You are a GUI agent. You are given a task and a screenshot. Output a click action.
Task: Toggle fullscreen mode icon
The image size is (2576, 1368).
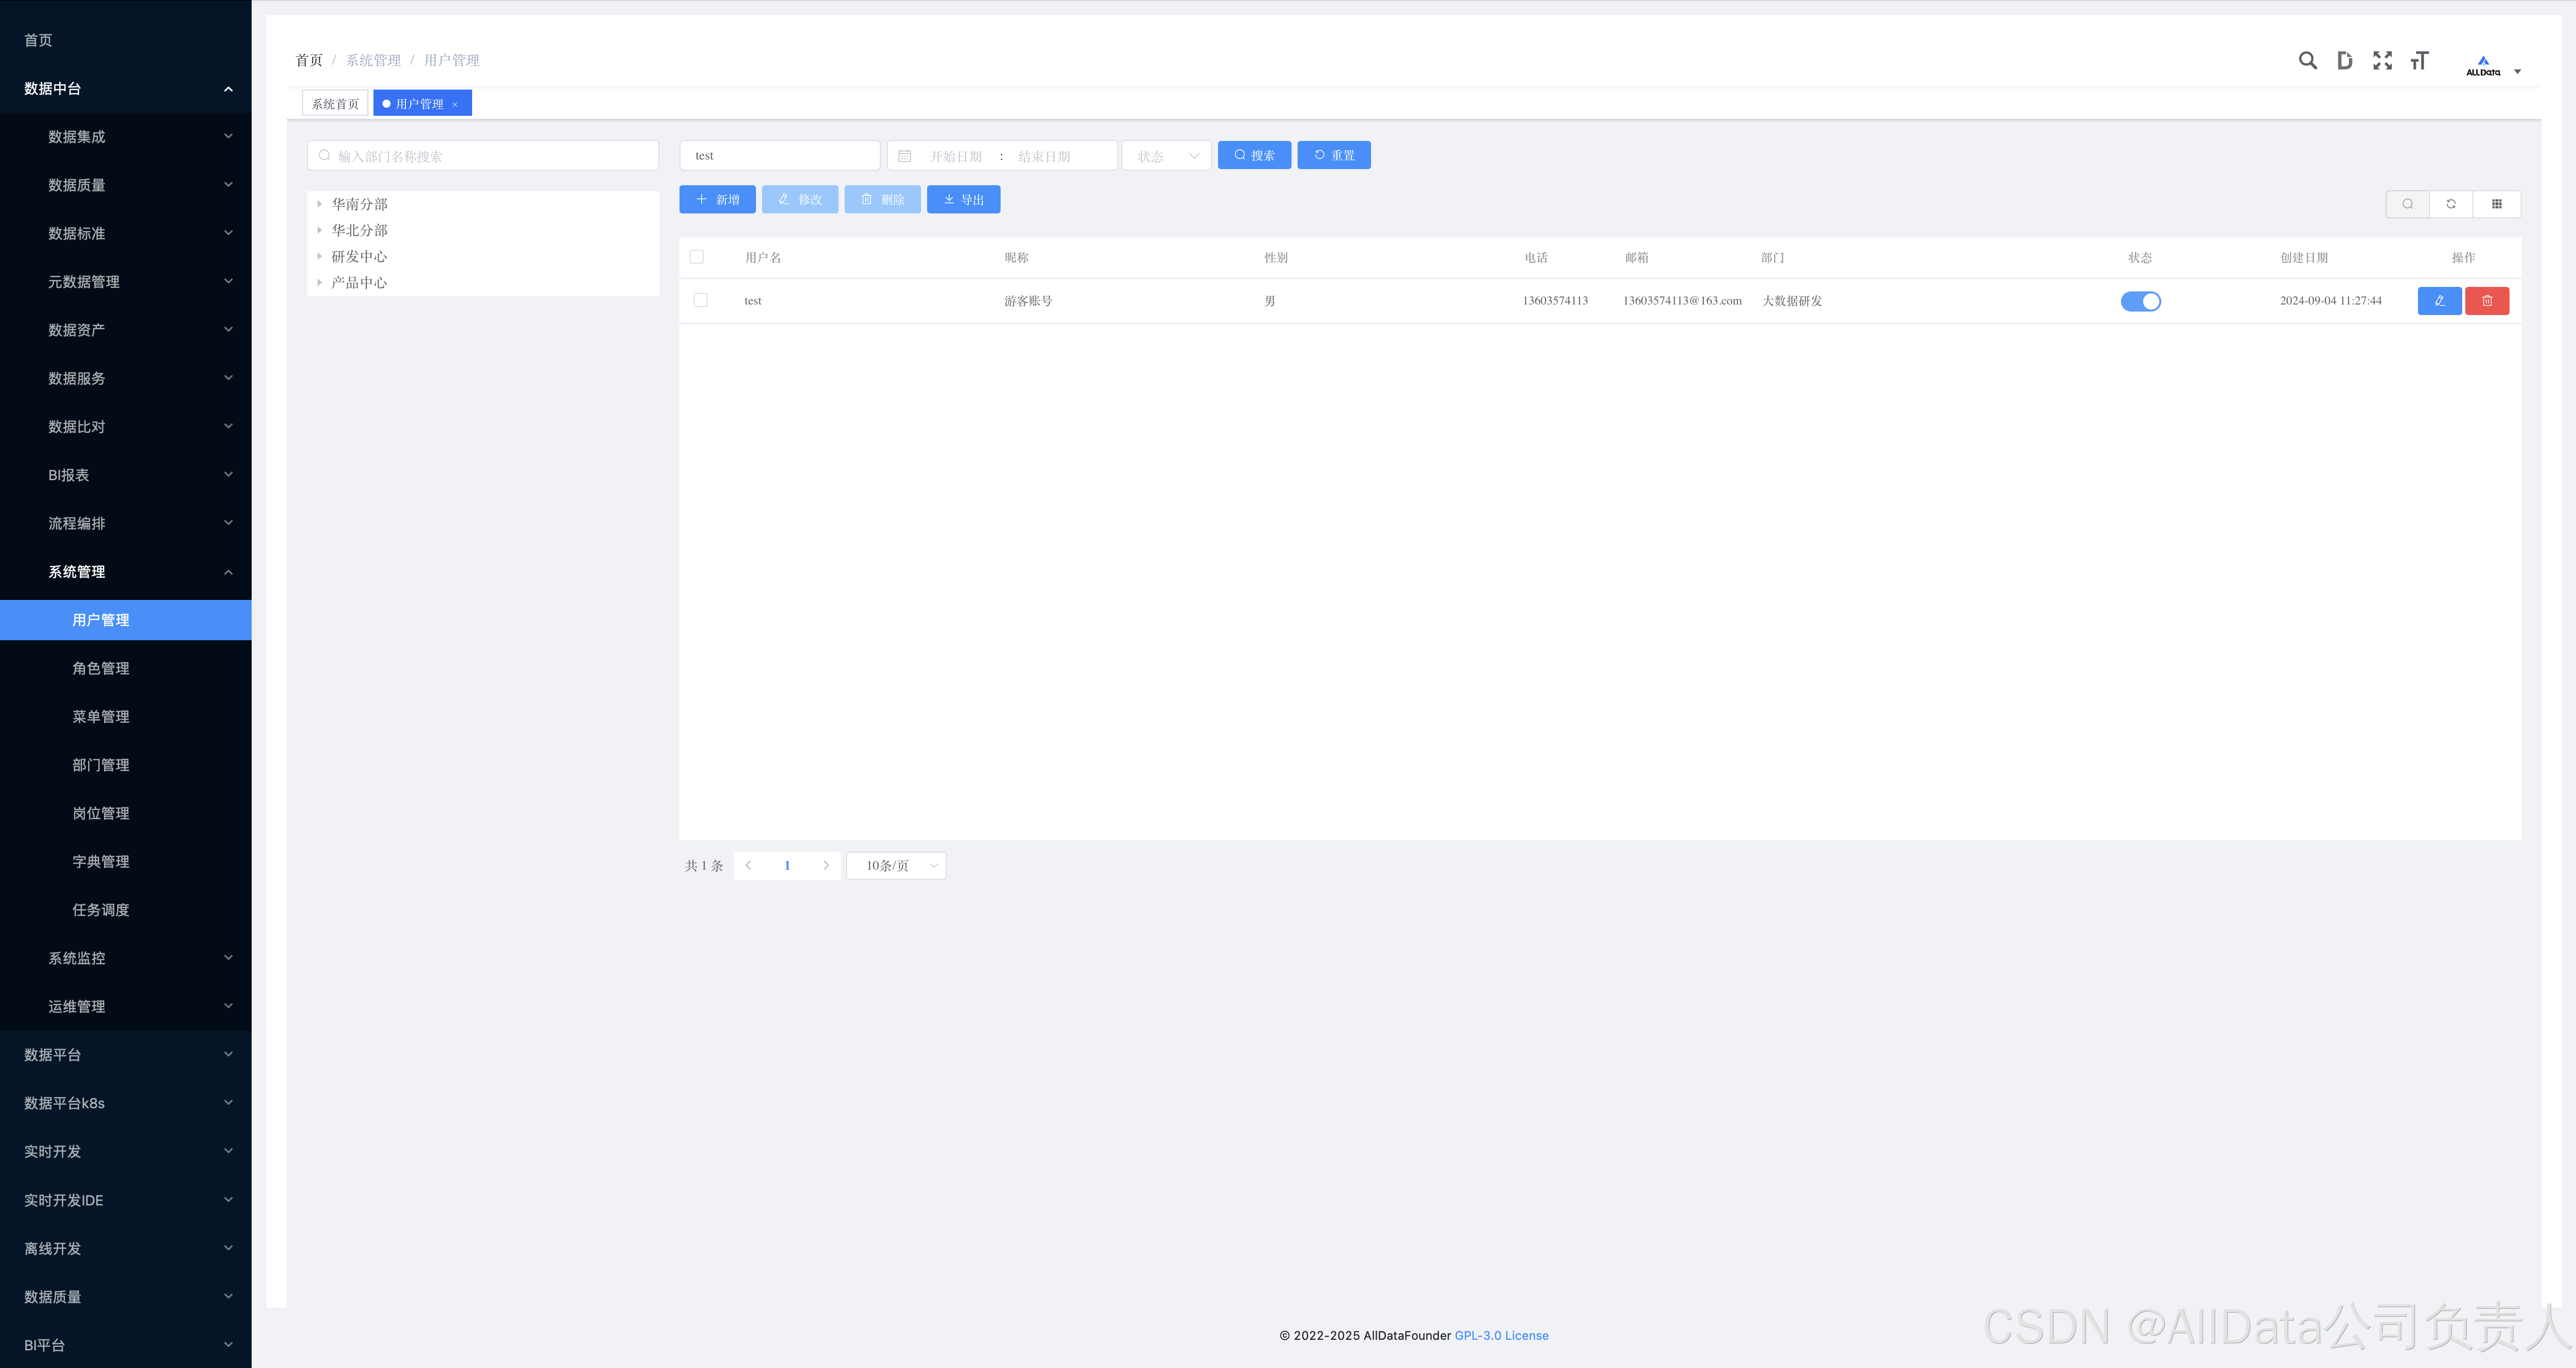[2382, 61]
